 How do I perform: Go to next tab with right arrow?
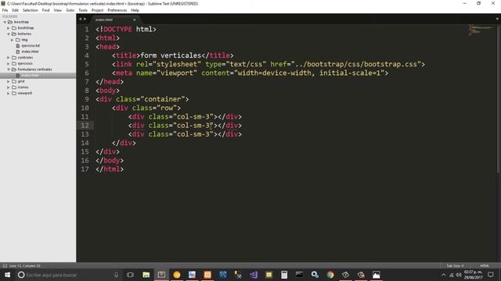point(85,19)
